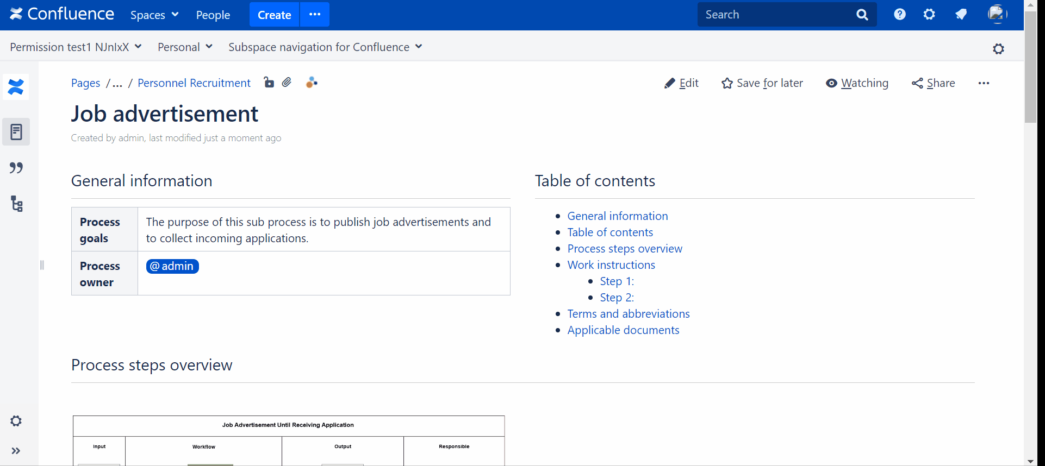Image resolution: width=1045 pixels, height=466 pixels.
Task: Toggle Watching for this page
Action: click(857, 83)
